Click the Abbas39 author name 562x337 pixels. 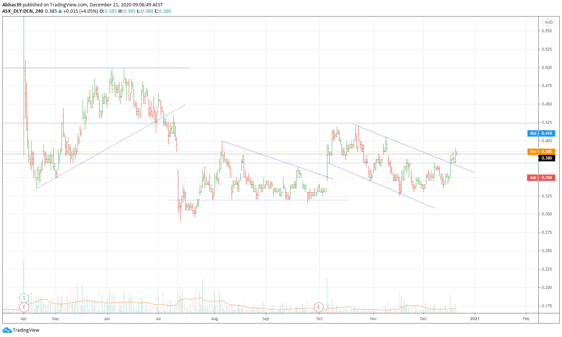tap(12, 5)
